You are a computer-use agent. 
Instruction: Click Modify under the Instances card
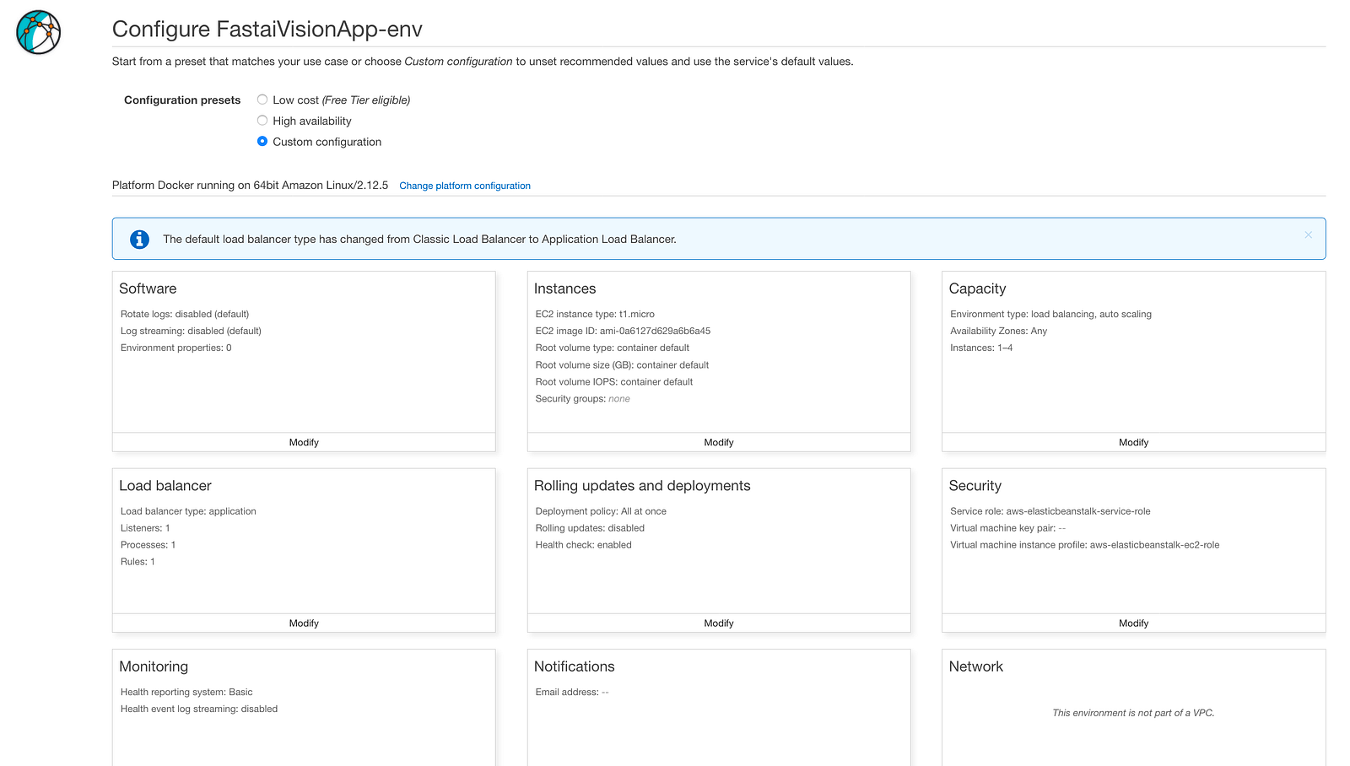(x=718, y=442)
